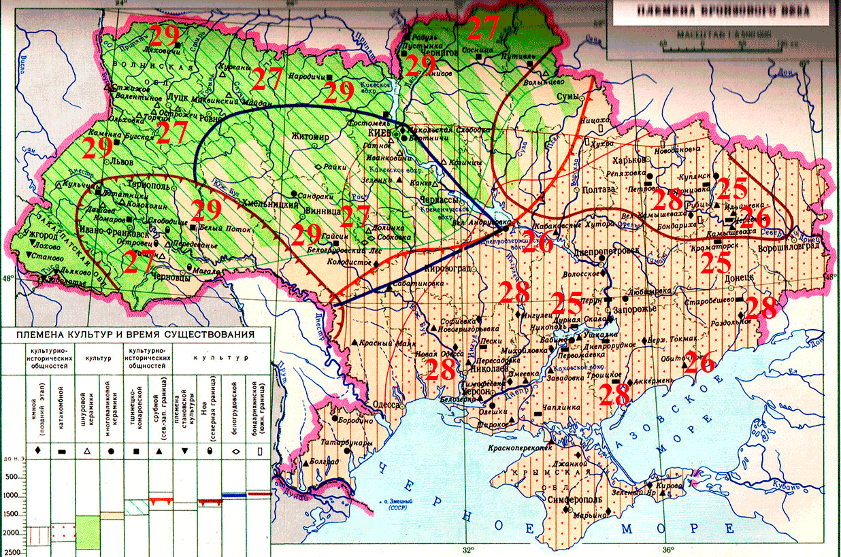The image size is (841, 557).
Task: Click the red dotted катакомбной bar in legend
Action: [63, 532]
